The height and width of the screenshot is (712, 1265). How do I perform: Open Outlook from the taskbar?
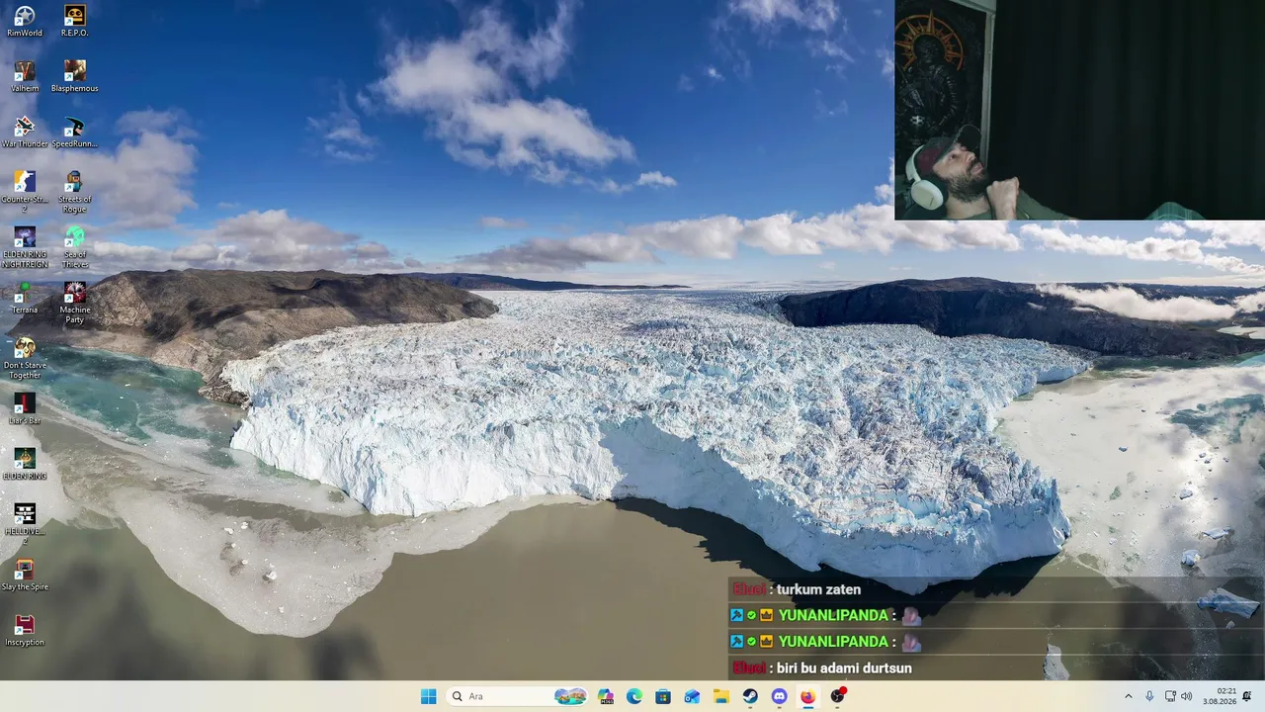[692, 696]
